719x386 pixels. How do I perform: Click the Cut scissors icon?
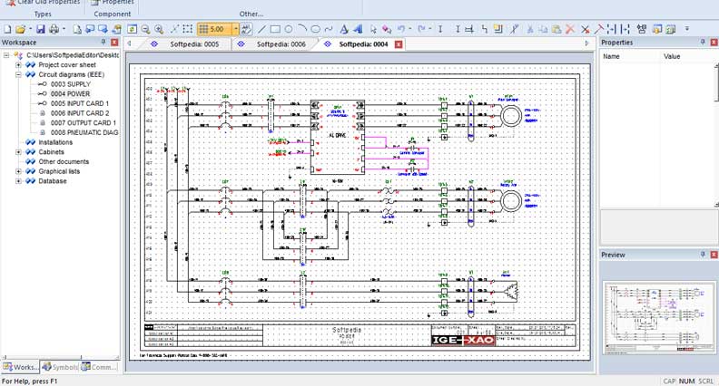click(x=529, y=29)
